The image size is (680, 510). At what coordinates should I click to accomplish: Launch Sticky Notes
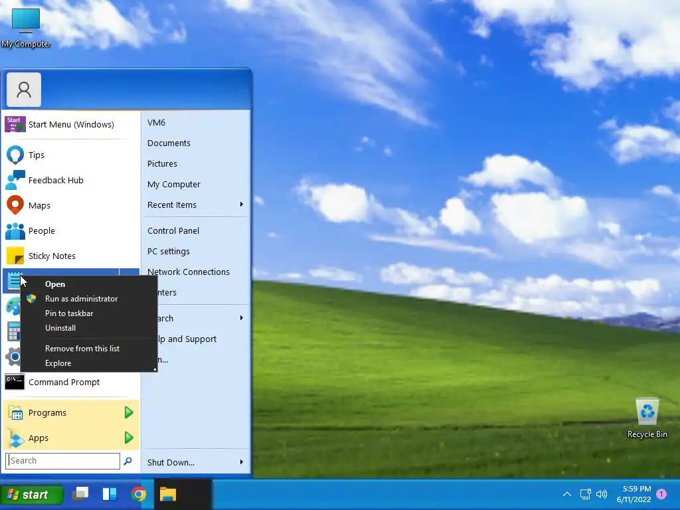[x=72, y=256]
